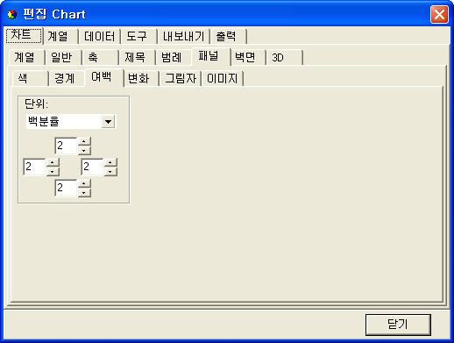The image size is (454, 343).
Task: Decrease the top margin value
Action: 84,150
